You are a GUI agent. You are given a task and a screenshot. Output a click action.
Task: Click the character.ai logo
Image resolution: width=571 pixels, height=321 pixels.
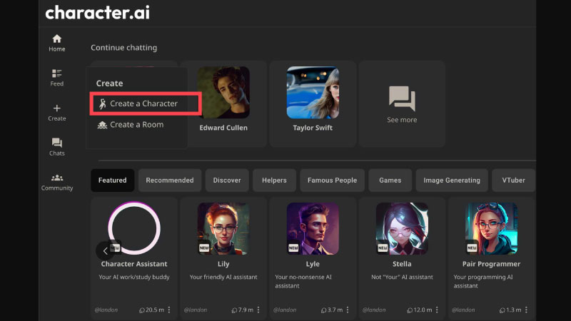97,13
